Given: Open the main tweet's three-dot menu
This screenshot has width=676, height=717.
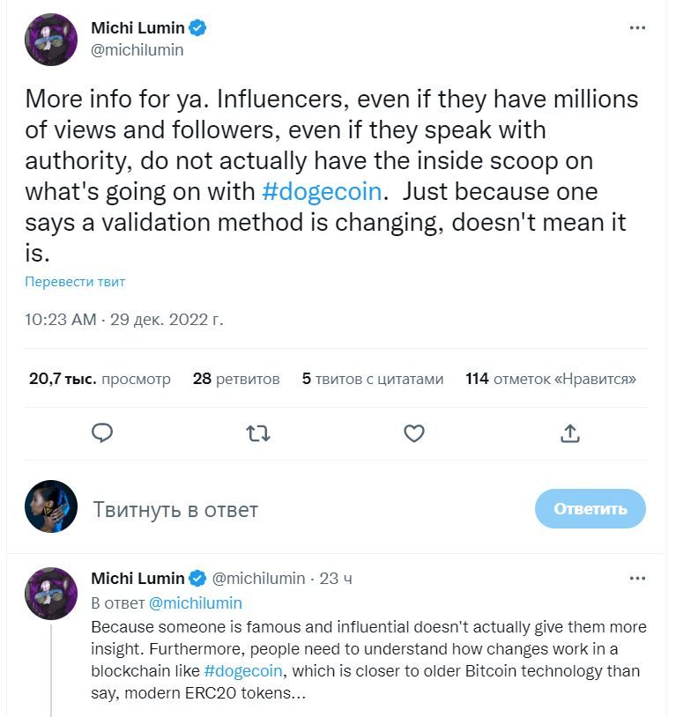Looking at the screenshot, I should 637,28.
